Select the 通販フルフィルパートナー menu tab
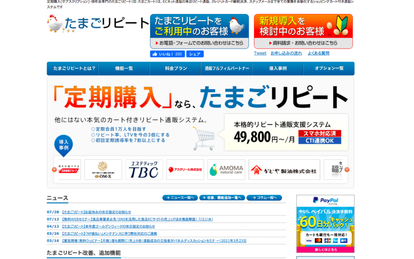Image resolution: width=414 pixels, height=259 pixels. click(x=227, y=69)
